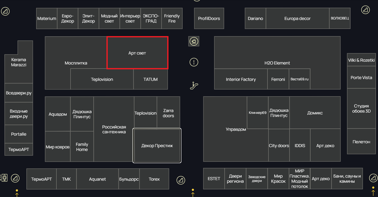Image resolution: width=378 pixels, height=197 pixels.
Task: Select the Студия обоев 3D store
Action: (x=361, y=108)
